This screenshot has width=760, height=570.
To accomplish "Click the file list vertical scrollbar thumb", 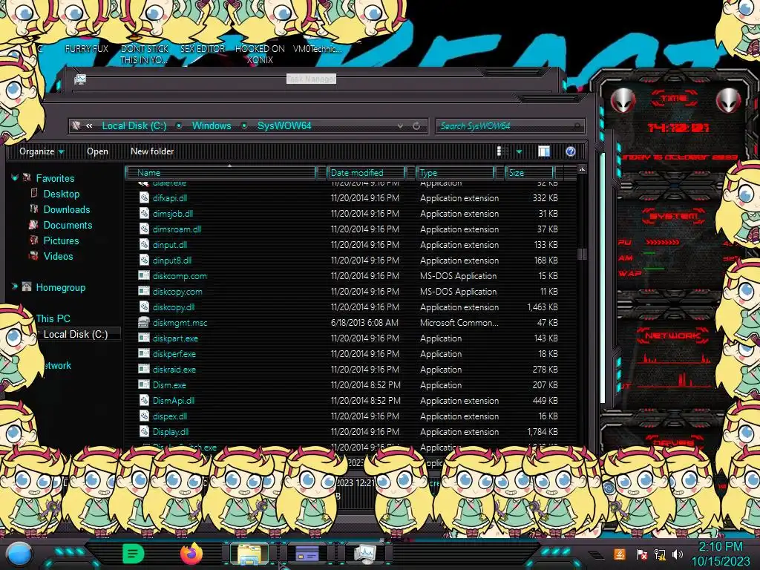I will pyautogui.click(x=582, y=254).
